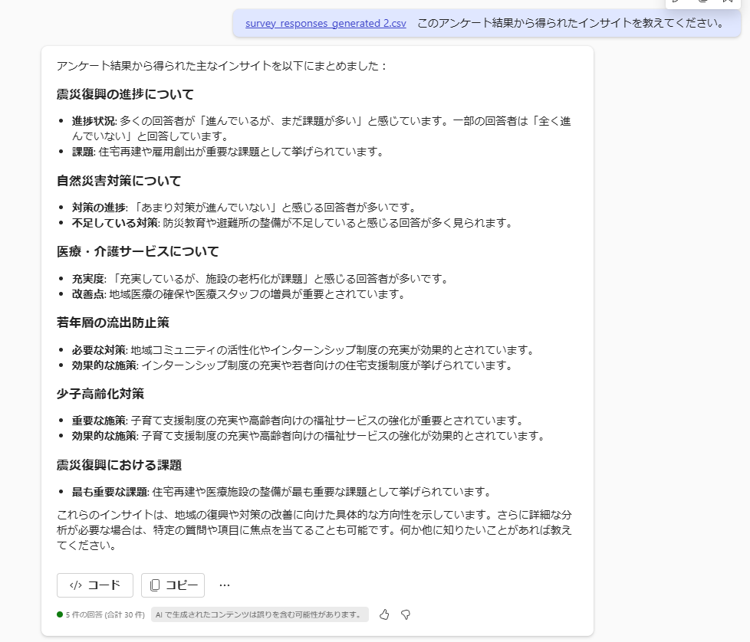Select the heading 震災復興の進捗について
Image resolution: width=750 pixels, height=642 pixels.
click(125, 94)
